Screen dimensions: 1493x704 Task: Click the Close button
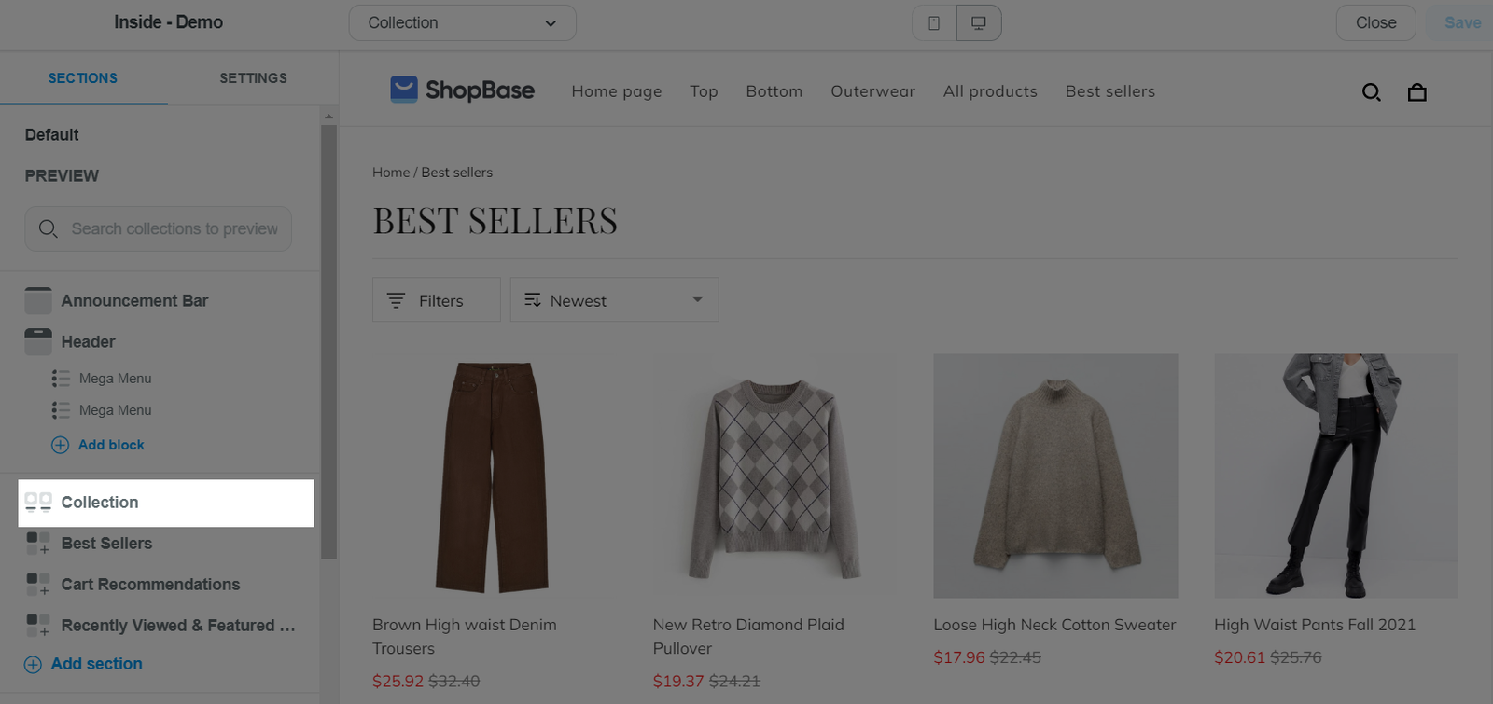tap(1375, 23)
